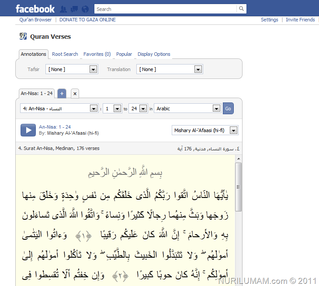The image size is (319, 286).
Task: Click the Facebook logo
Action: pos(35,9)
